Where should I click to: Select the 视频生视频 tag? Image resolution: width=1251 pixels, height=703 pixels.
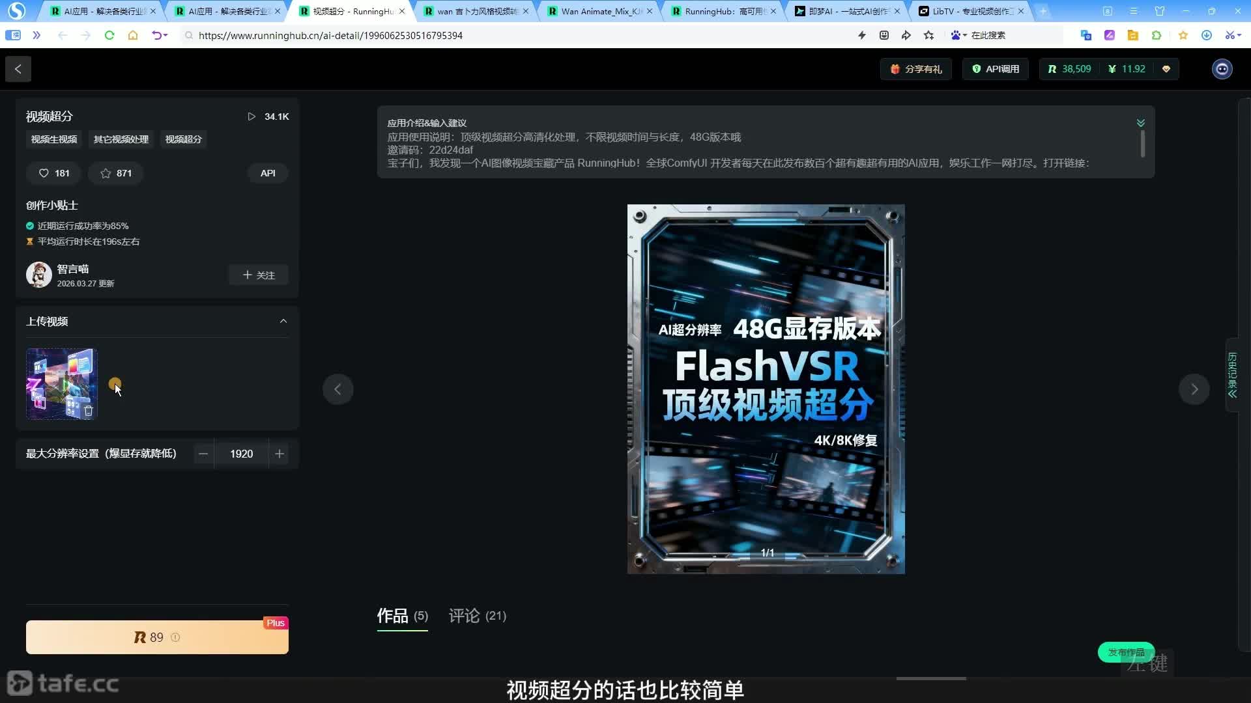coord(54,139)
